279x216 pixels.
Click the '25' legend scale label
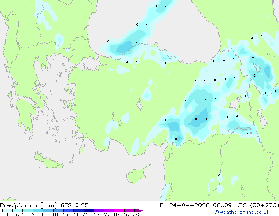click(85, 214)
